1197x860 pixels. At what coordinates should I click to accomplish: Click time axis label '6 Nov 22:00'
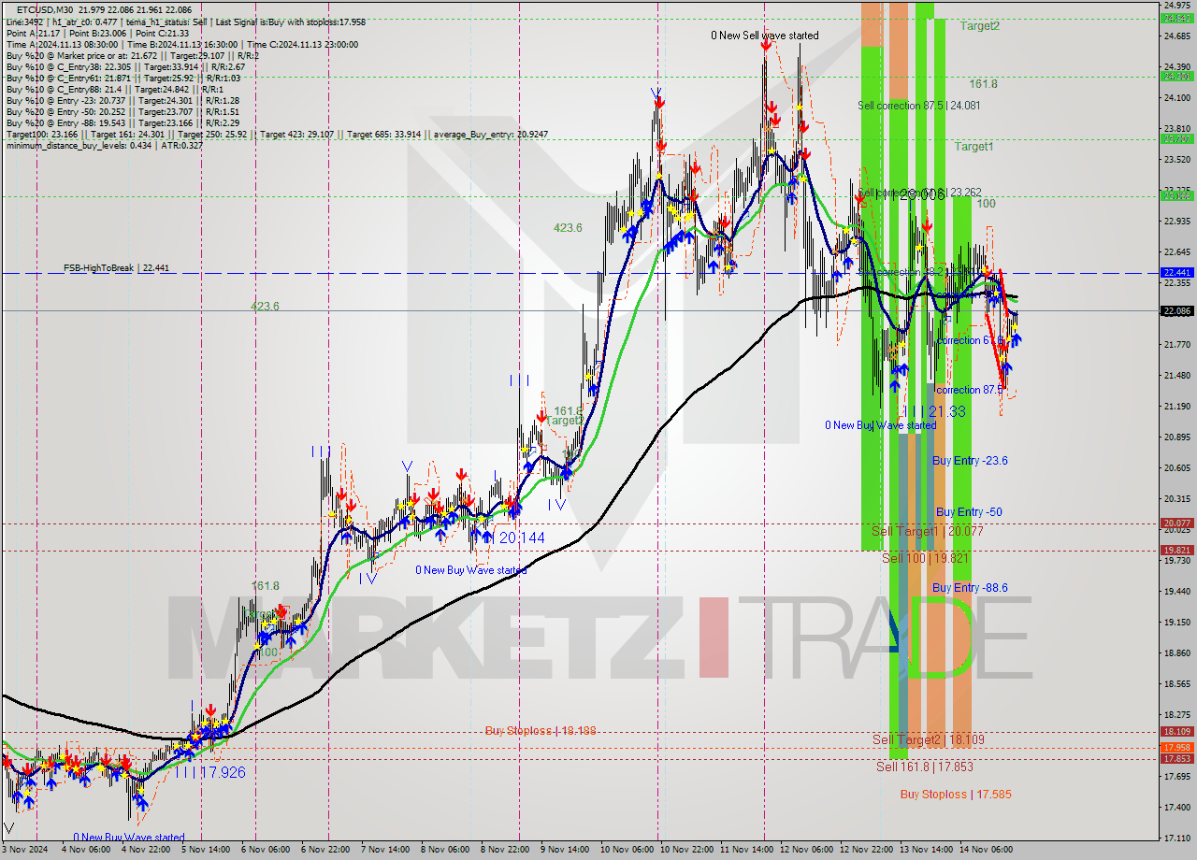pyautogui.click(x=327, y=850)
